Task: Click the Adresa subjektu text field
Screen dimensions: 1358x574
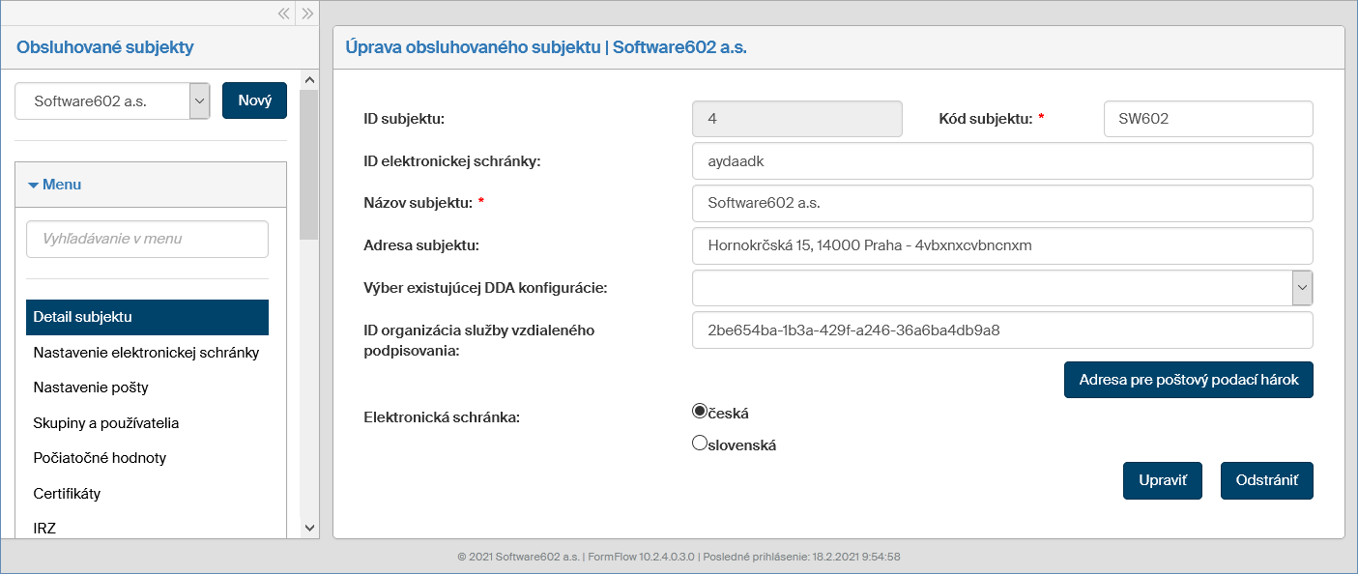Action: 1001,245
